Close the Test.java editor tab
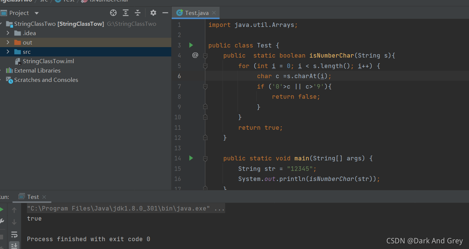469x249 pixels. [214, 13]
